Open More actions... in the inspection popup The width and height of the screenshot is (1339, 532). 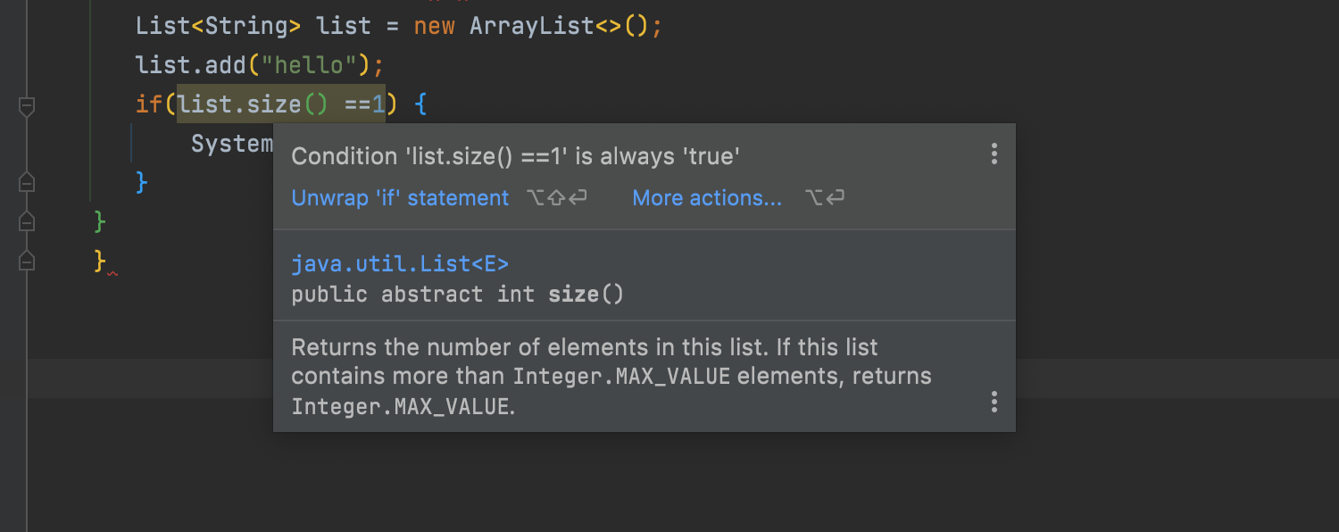tap(707, 198)
